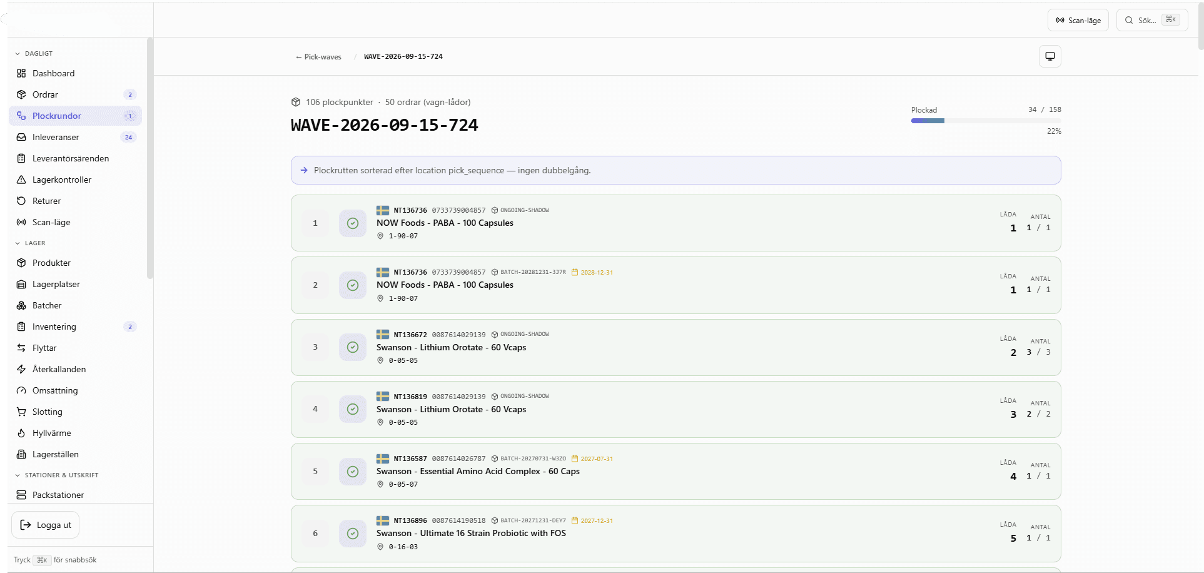Click the Återkallanden lightning icon
The height and width of the screenshot is (573, 1204).
point(21,369)
